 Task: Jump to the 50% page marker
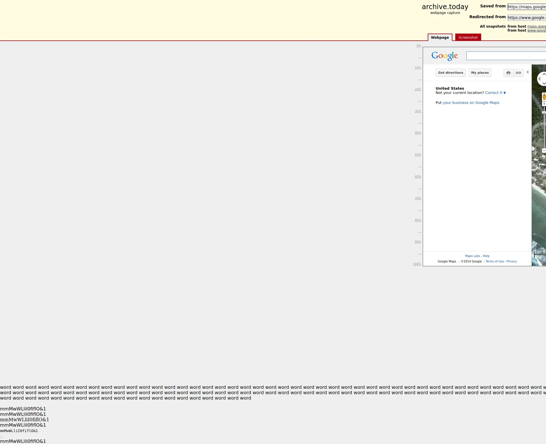pos(418,155)
